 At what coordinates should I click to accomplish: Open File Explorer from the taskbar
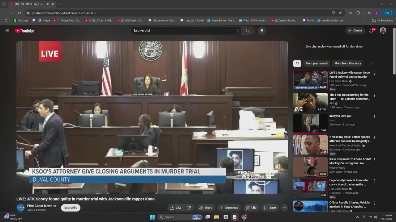coord(217,217)
